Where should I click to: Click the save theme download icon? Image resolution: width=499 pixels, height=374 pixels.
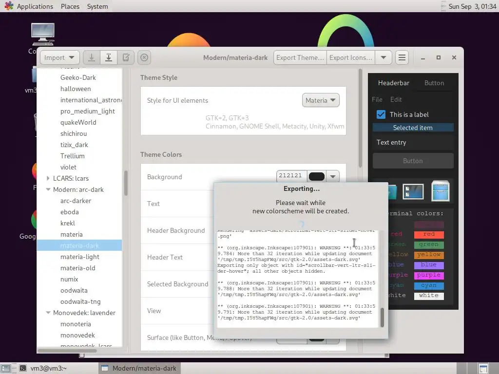(x=92, y=57)
